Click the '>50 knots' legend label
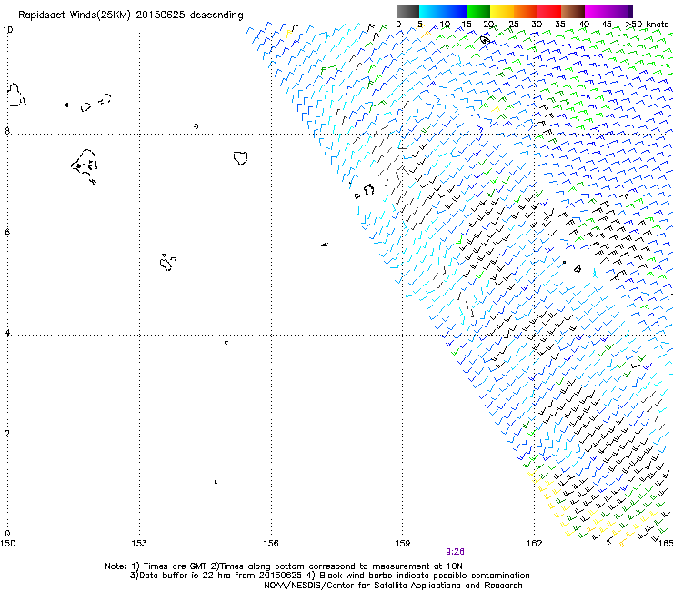Screen dimensions: 673x591 pyautogui.click(x=647, y=25)
